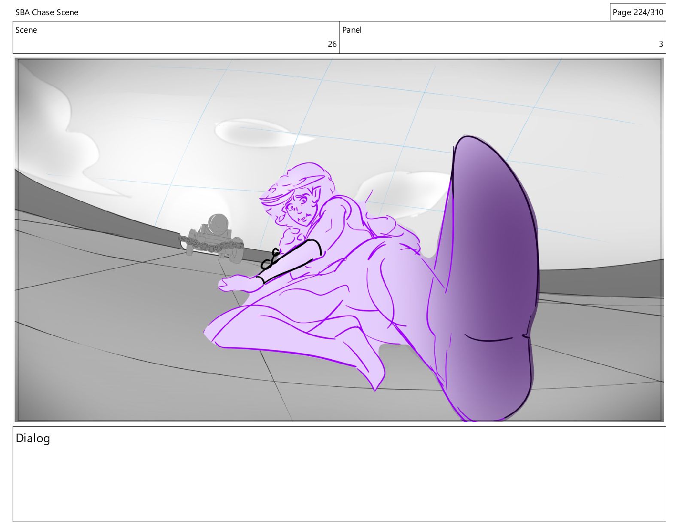Click the 'Page 224/310' page indicator
Screen dimensions: 680x526
point(638,12)
